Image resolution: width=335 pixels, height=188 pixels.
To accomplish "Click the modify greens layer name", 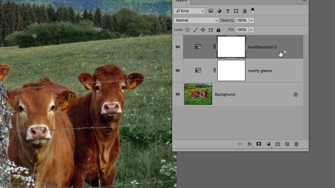I will [x=260, y=71].
